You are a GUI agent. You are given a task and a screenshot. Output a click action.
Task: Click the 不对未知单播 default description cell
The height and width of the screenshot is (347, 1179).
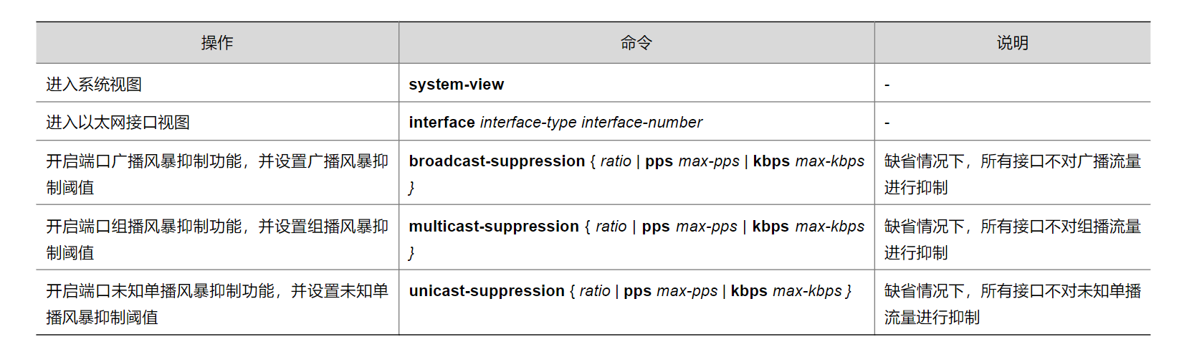pos(1012,304)
